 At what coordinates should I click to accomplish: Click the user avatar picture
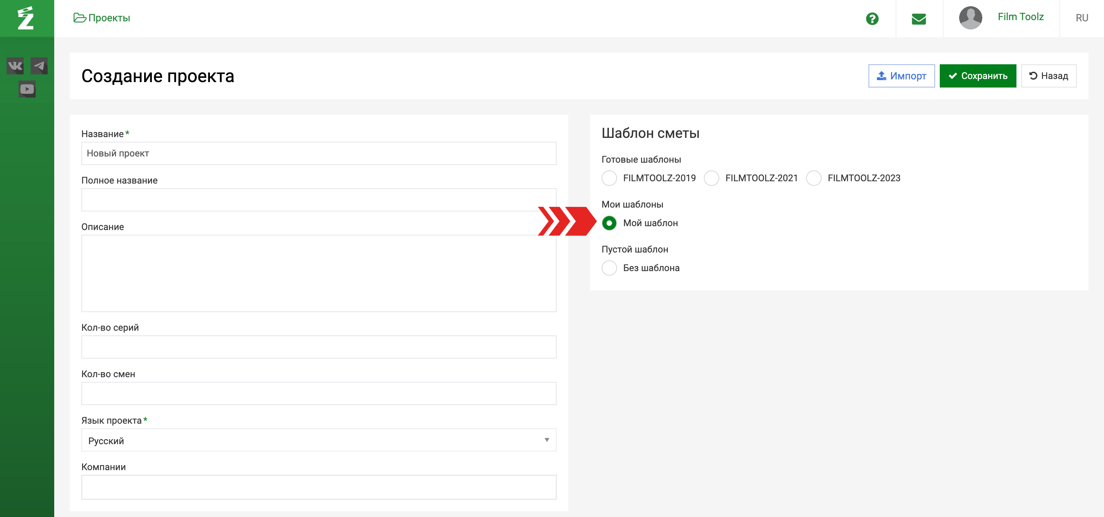point(970,17)
